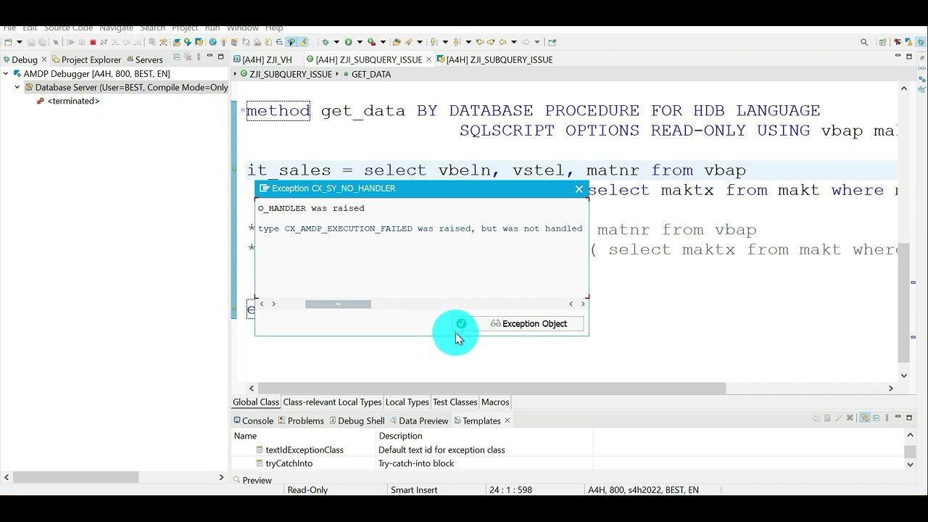
Task: Switch to the Macros tab
Action: [495, 402]
